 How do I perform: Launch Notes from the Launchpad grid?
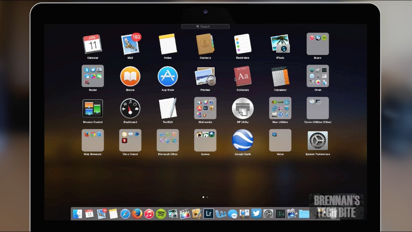[168, 44]
